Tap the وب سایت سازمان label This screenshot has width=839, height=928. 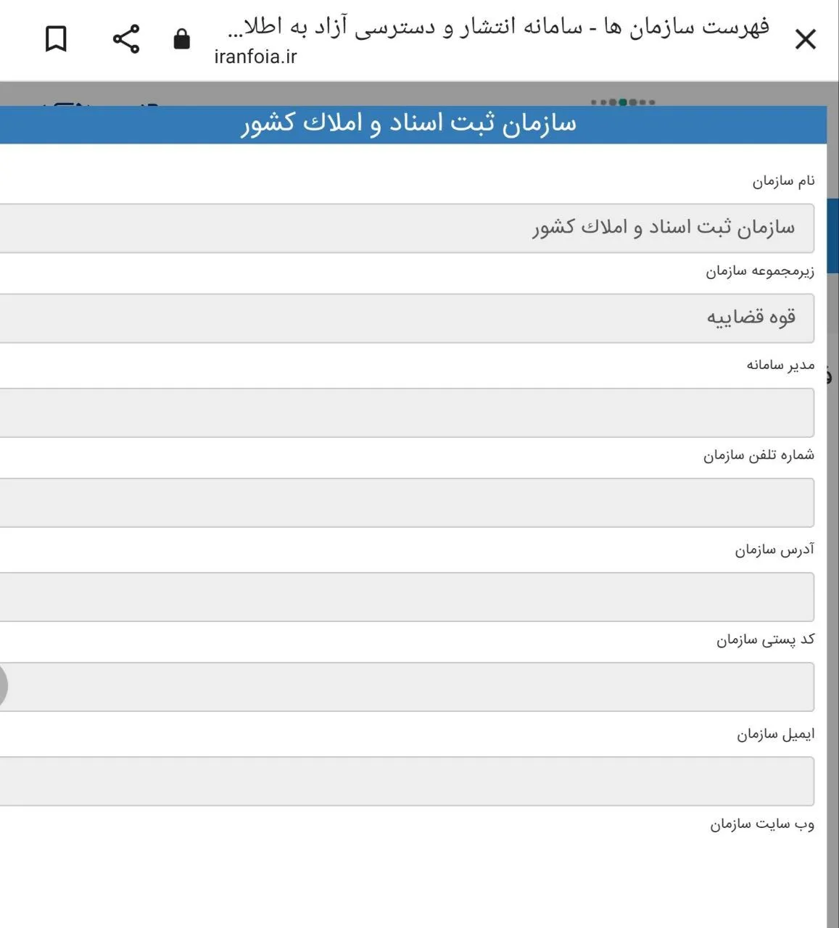click(762, 826)
